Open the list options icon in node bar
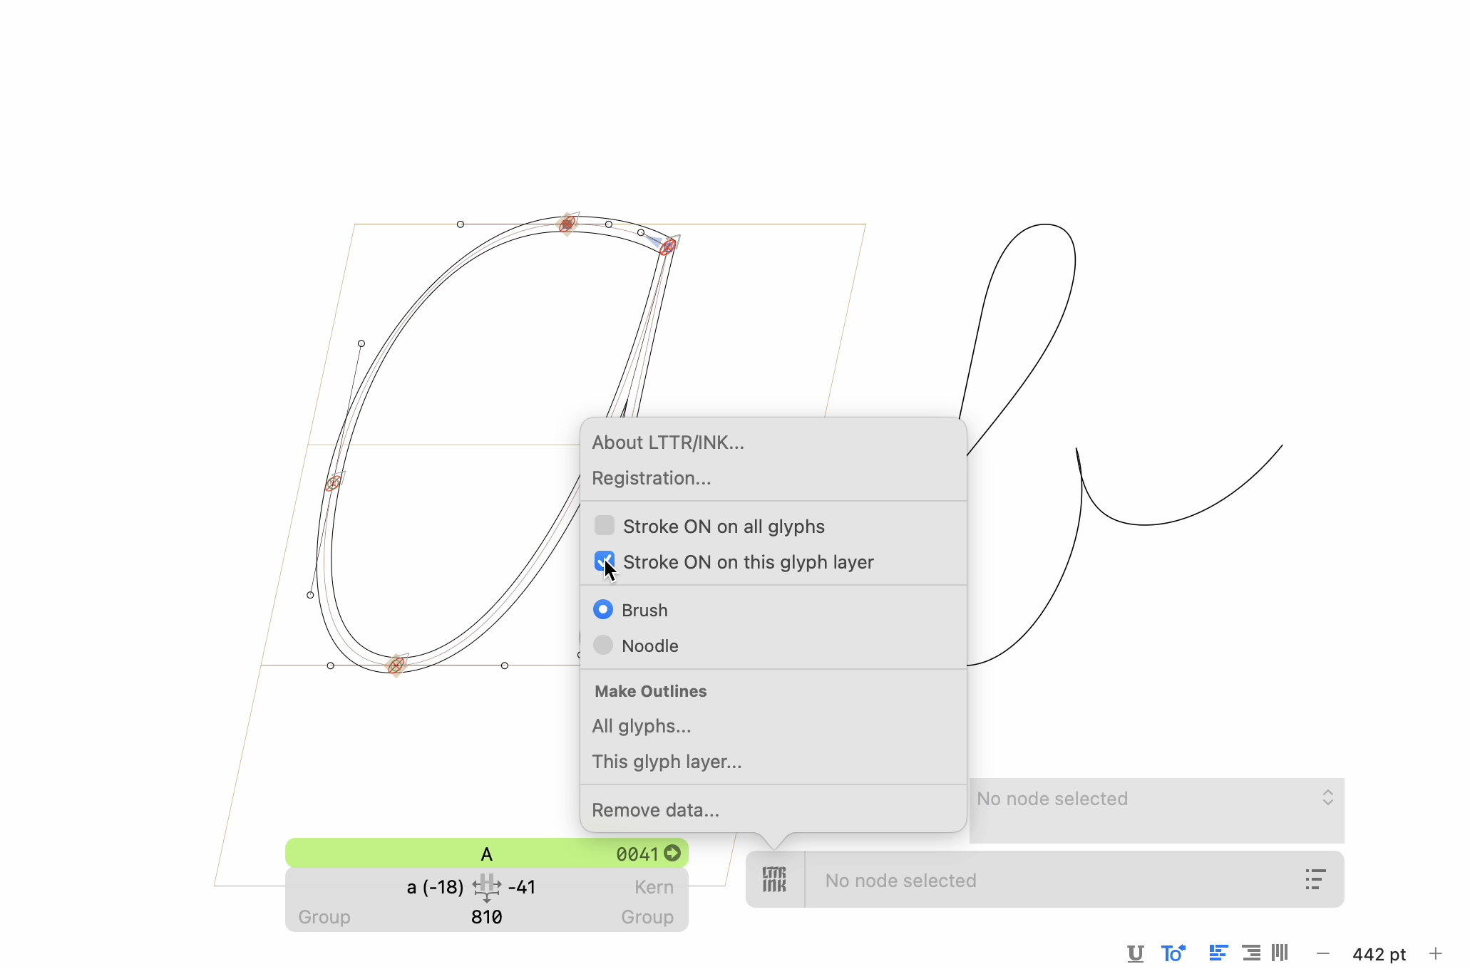This screenshot has width=1470, height=969. (1315, 879)
